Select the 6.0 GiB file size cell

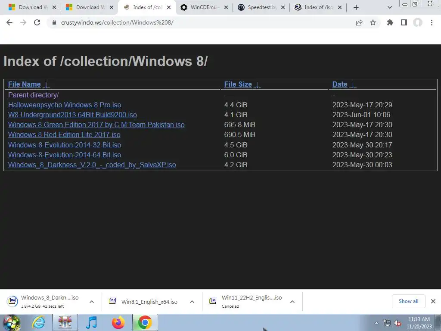pos(236,155)
